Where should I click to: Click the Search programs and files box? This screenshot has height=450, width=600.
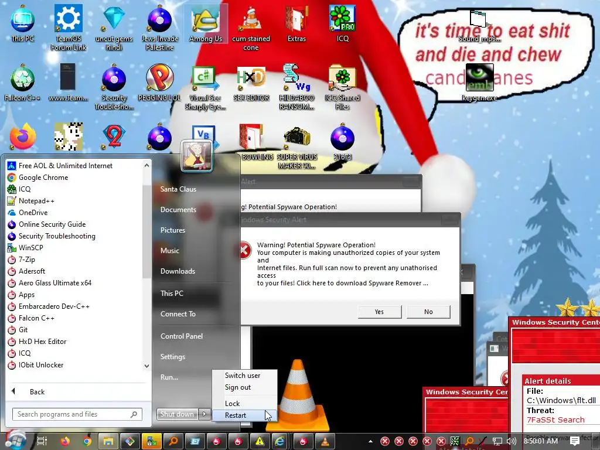tap(77, 414)
